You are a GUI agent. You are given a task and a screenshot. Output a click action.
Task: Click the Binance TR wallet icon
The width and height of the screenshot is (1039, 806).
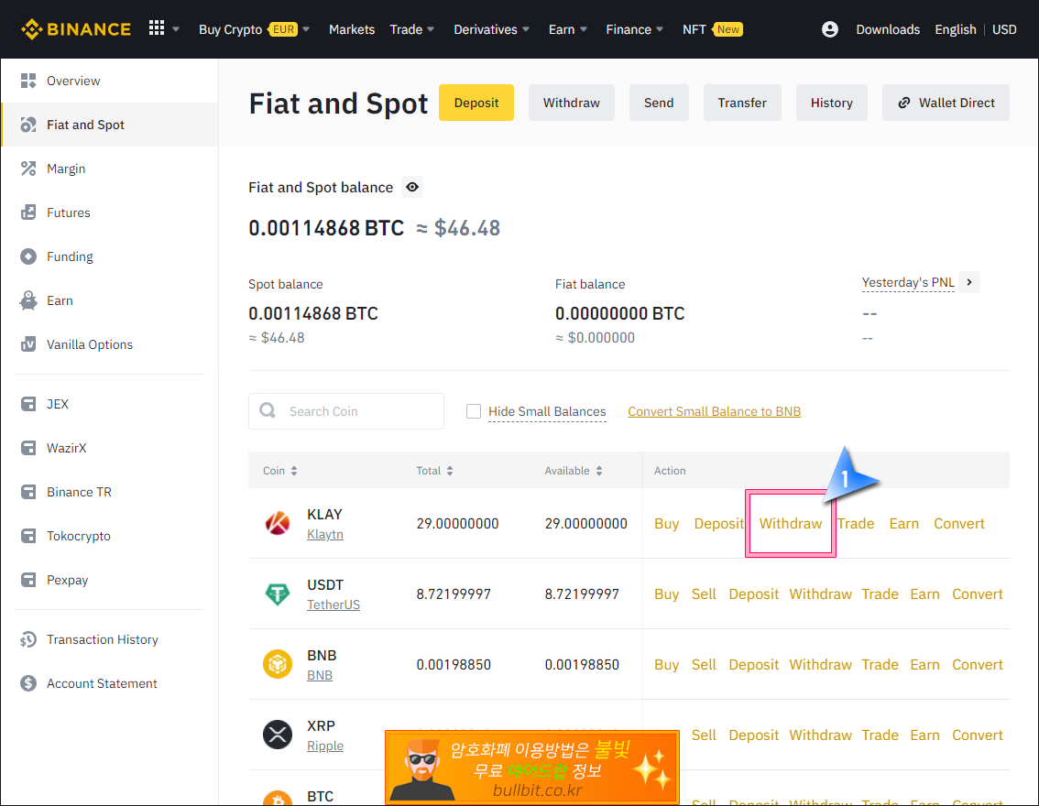pyautogui.click(x=28, y=492)
